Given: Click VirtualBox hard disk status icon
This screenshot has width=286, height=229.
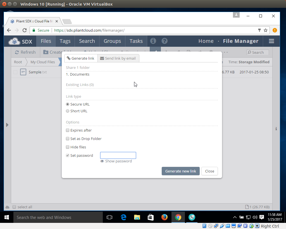Looking at the screenshot, I should 204,226.
